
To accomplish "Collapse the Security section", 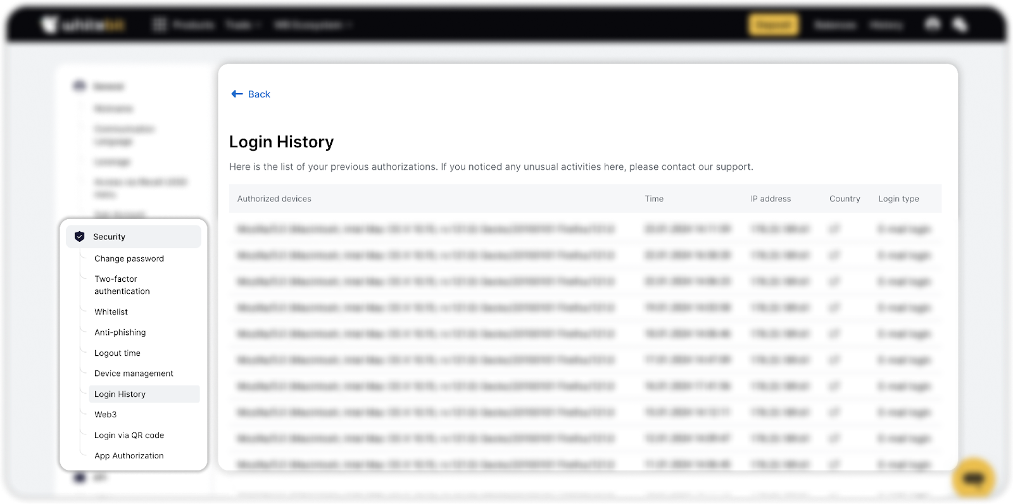I will (133, 237).
